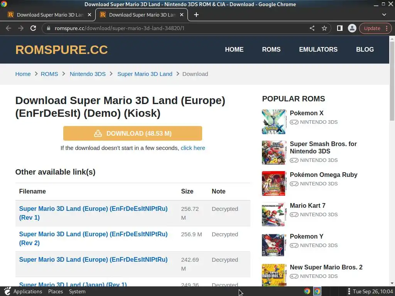This screenshot has height=296, width=395.
Task: Go to Nintendo 3DS breadcrumb
Action: click(x=88, y=74)
